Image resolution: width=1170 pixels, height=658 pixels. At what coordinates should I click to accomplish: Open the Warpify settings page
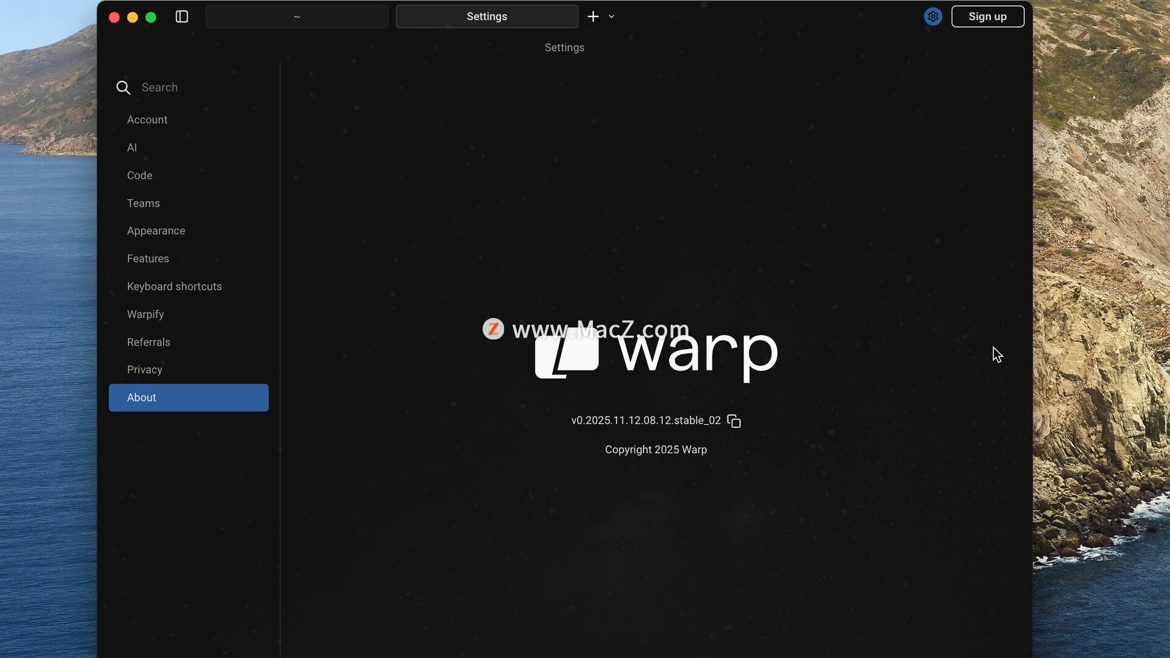click(x=145, y=314)
